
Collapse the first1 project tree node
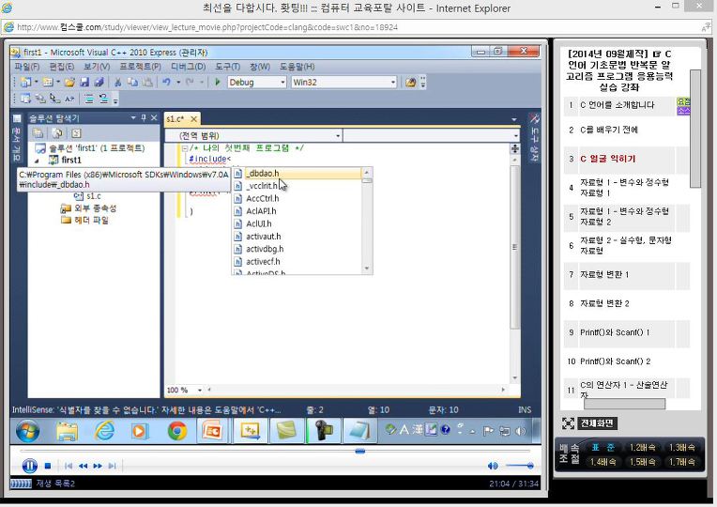[x=37, y=161]
